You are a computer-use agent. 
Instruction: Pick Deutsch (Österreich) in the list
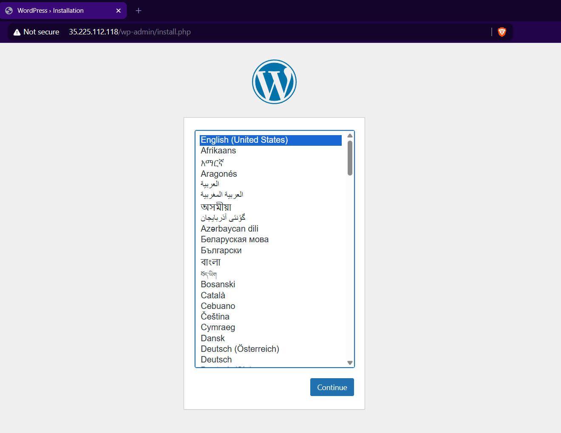tap(240, 349)
